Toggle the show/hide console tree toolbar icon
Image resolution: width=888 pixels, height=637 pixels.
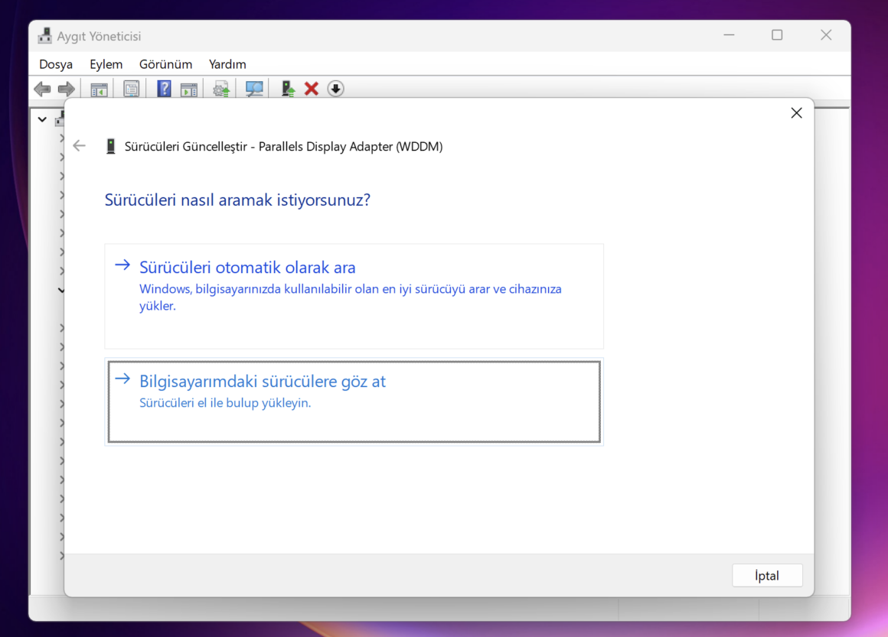point(99,89)
